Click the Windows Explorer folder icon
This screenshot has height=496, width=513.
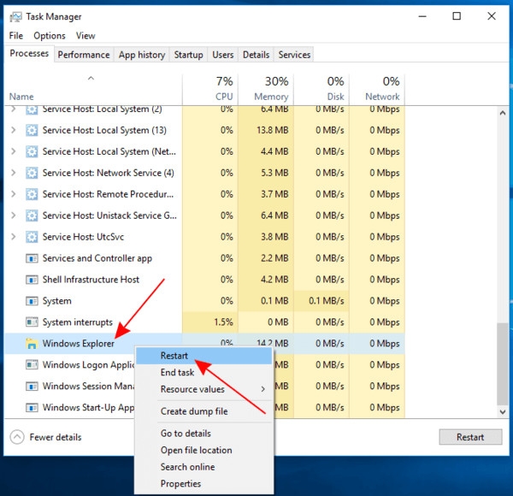coord(32,344)
